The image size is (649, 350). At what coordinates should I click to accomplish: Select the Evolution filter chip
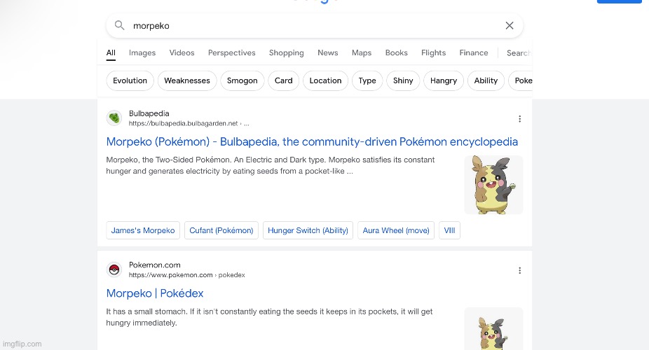pyautogui.click(x=130, y=80)
